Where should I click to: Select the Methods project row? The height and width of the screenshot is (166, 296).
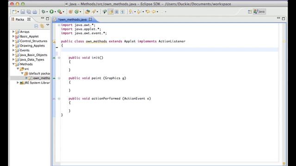(30, 64)
